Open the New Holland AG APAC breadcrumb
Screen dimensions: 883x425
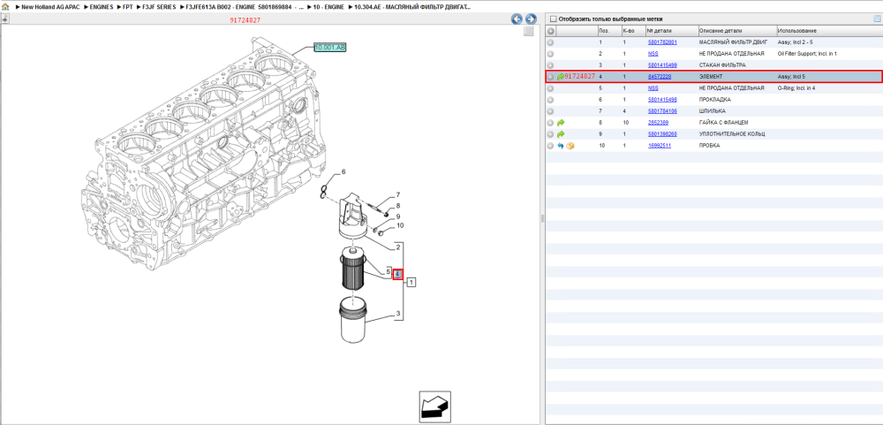click(x=50, y=7)
